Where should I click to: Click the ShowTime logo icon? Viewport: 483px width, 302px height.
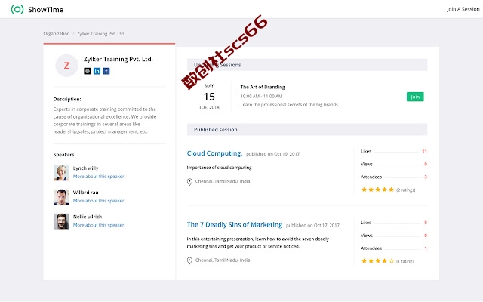click(x=17, y=9)
